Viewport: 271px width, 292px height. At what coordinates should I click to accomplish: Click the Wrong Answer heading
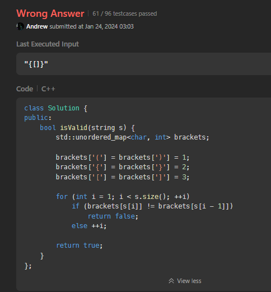50,13
